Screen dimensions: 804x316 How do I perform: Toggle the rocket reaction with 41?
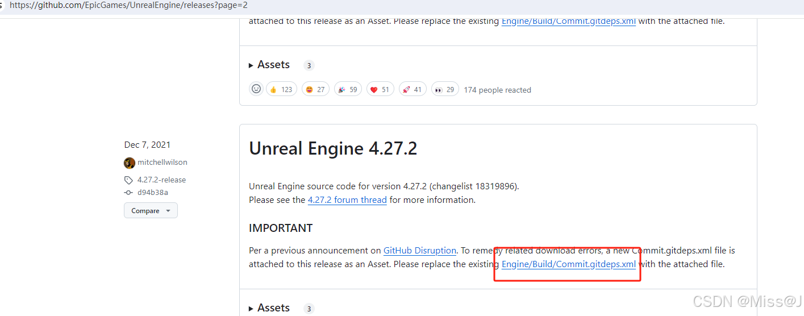coord(413,89)
